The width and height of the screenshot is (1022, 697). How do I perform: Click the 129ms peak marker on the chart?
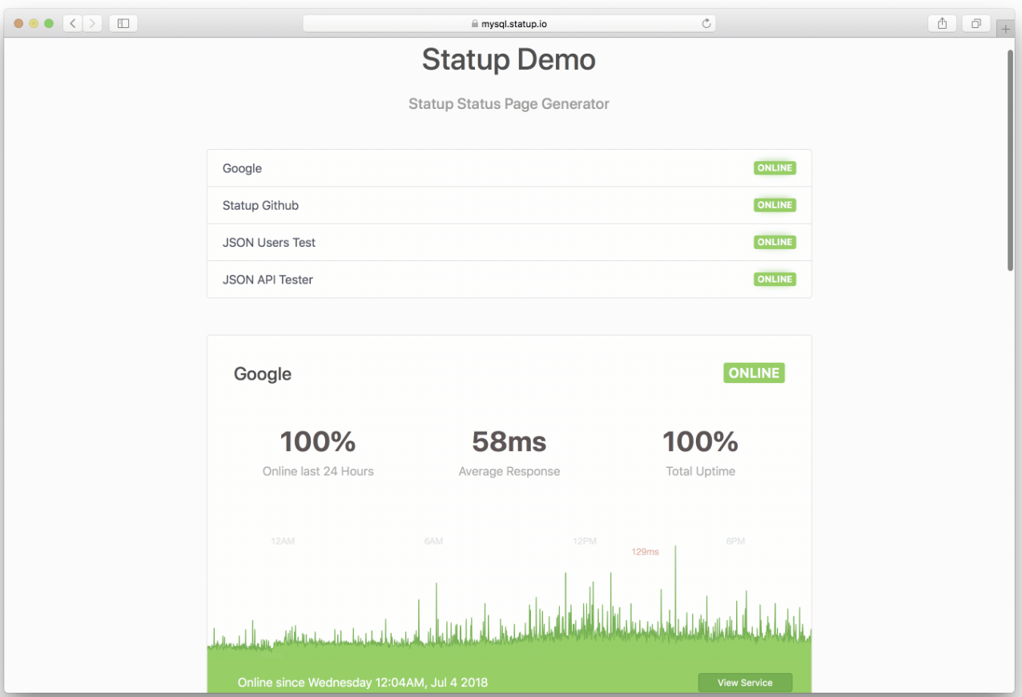646,551
